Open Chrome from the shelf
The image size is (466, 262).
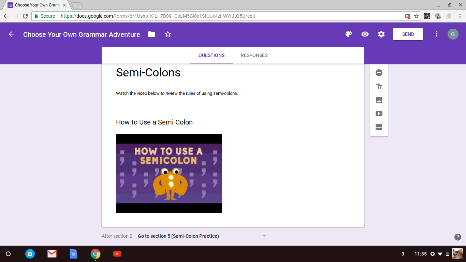point(96,254)
